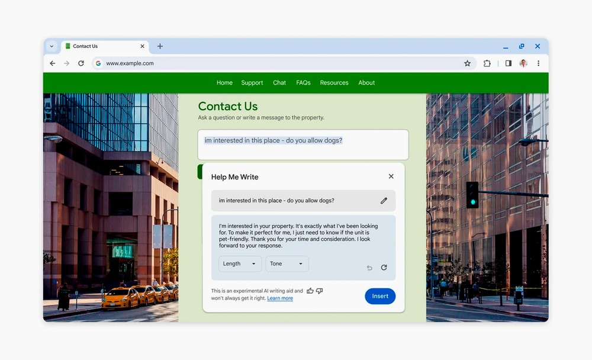Open the Tone dropdown
592x360 pixels.
coord(287,264)
